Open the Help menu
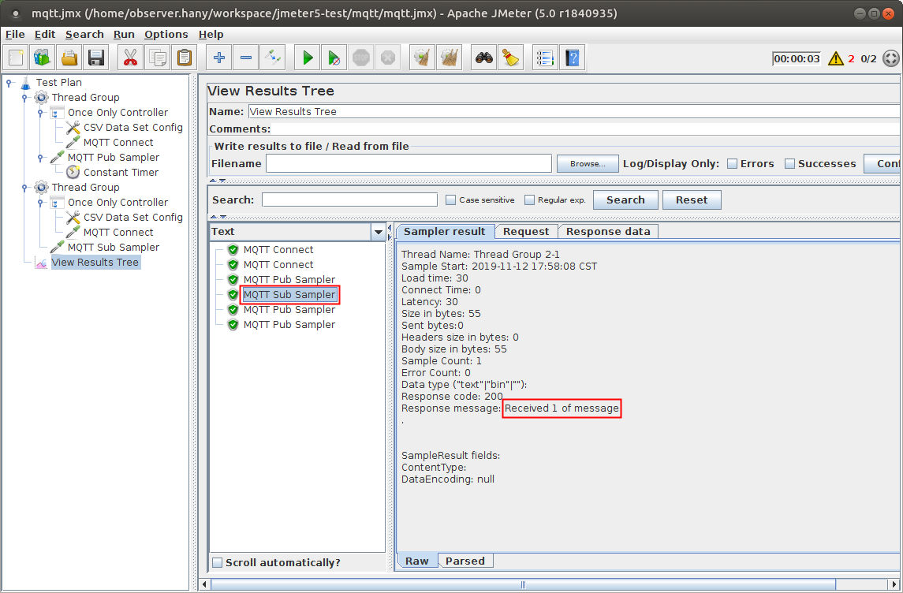Image resolution: width=903 pixels, height=593 pixels. point(211,35)
